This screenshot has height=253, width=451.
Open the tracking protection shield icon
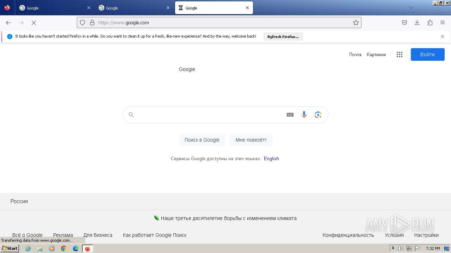[x=82, y=22]
